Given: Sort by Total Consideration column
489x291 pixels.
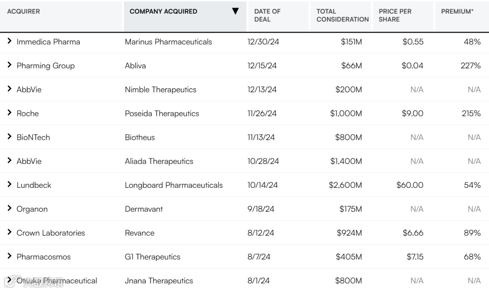Looking at the screenshot, I should (342, 15).
